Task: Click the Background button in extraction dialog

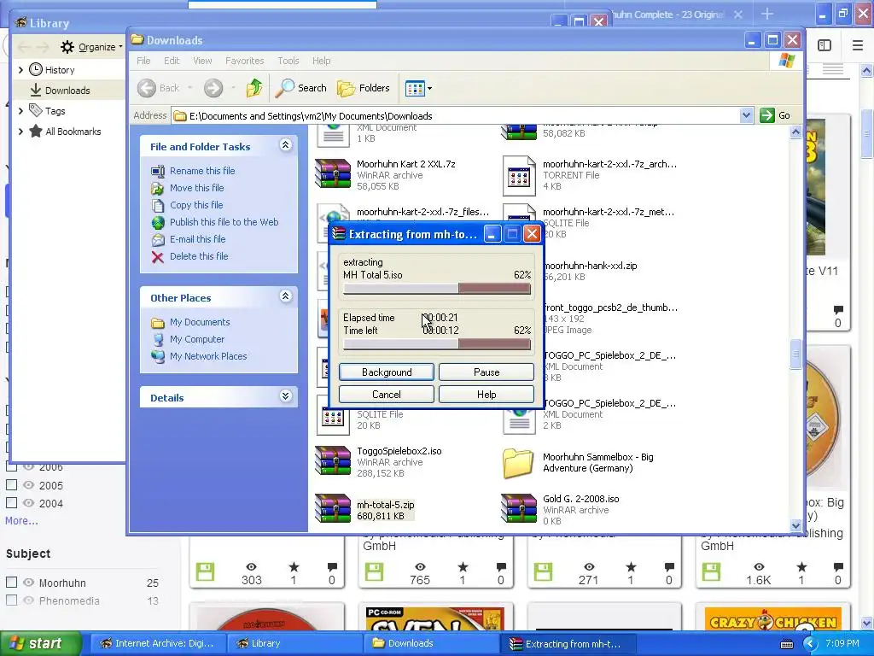Action: [x=387, y=372]
